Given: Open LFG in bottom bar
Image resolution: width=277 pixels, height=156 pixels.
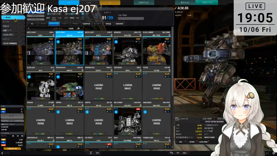Looking at the screenshot, I should point(178,153).
